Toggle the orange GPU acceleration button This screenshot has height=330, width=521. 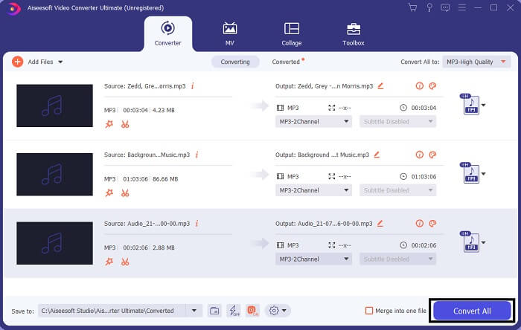[252, 311]
